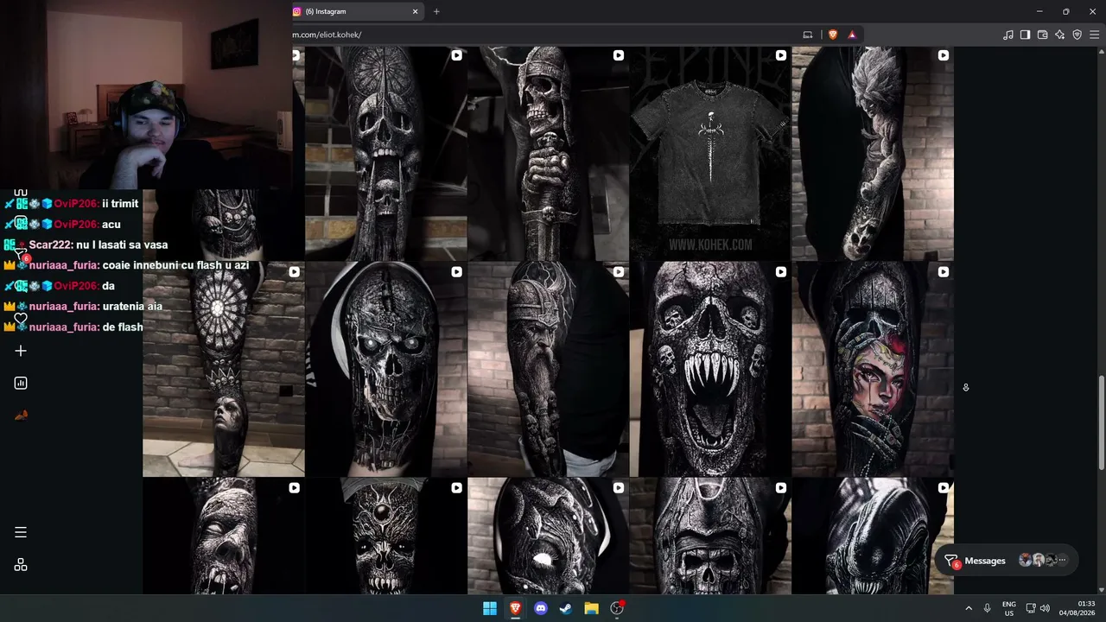Click the messenger icon with 6 badge
The height and width of the screenshot is (622, 1106).
951,561
